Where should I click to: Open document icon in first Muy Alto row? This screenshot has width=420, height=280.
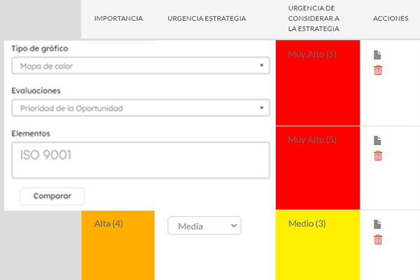pos(377,55)
